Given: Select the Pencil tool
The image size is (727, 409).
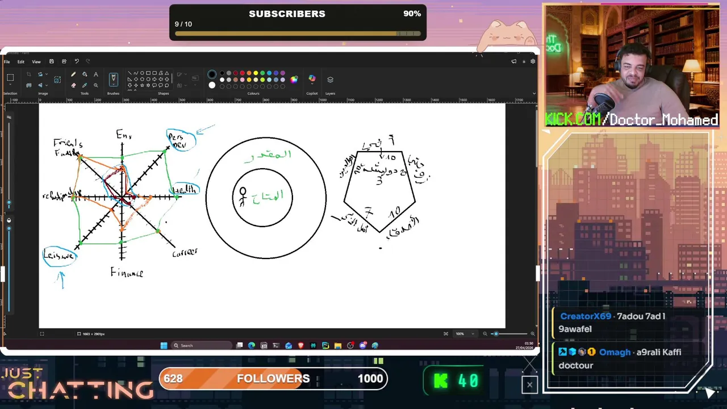Looking at the screenshot, I should [73, 74].
